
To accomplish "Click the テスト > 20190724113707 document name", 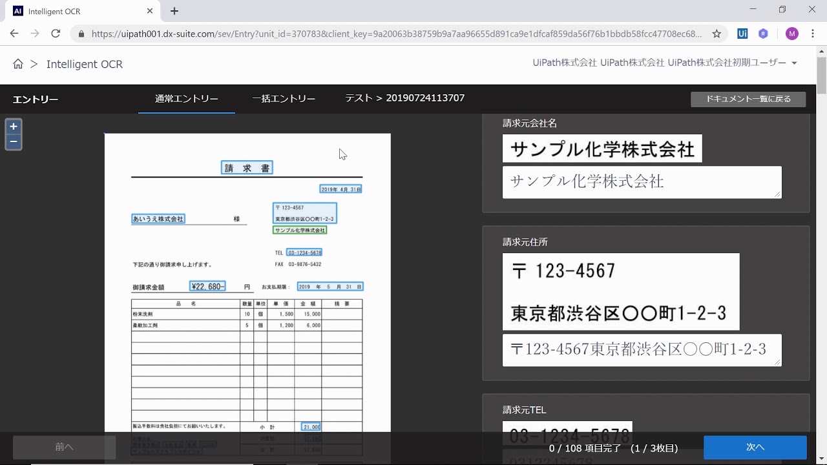I will pos(404,98).
